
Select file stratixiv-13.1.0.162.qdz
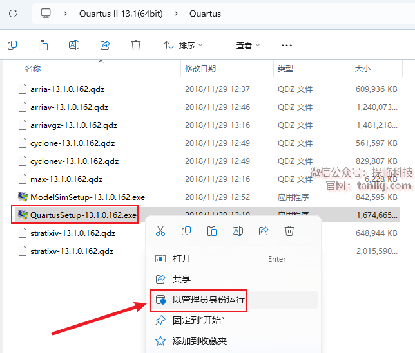tap(73, 233)
